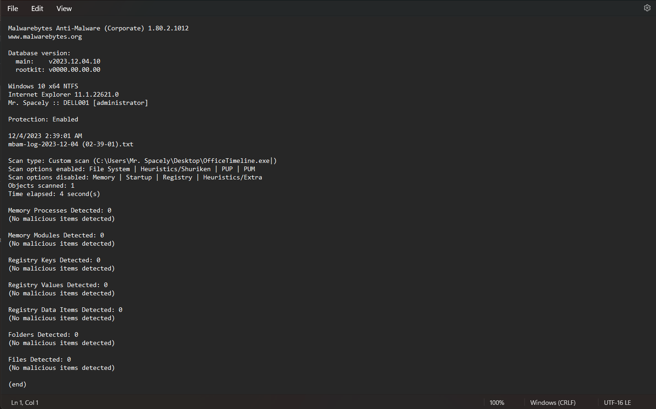The height and width of the screenshot is (409, 656).
Task: Click 'Registry Data Items Detected: 0' line
Action: (65, 310)
